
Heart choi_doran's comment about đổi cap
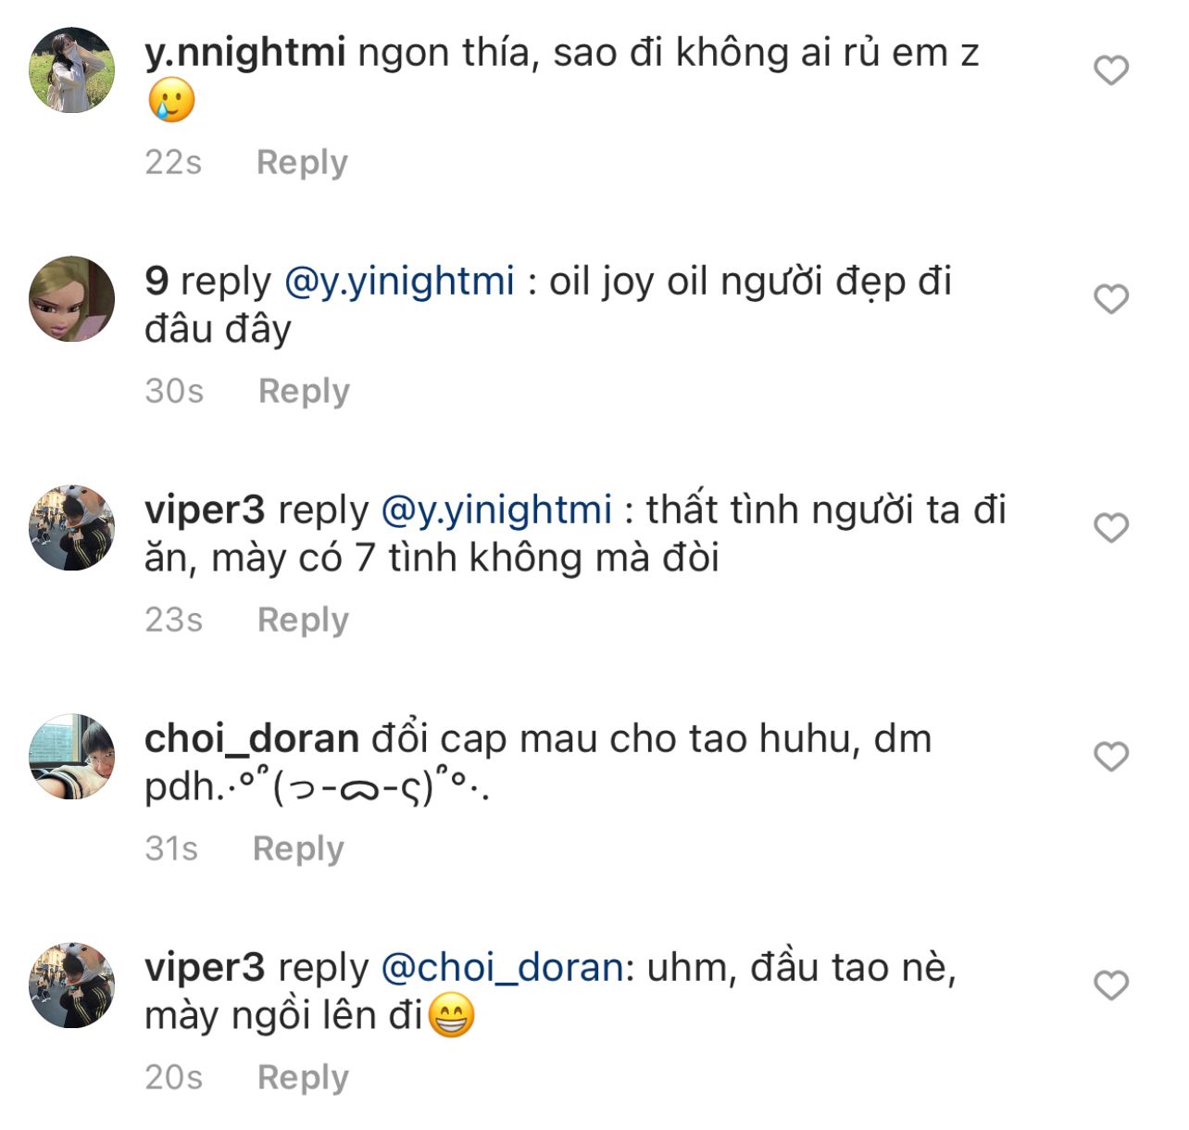click(x=1111, y=757)
